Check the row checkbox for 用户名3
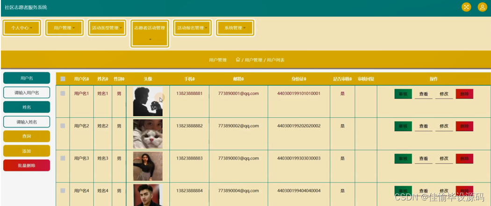The image size is (491, 206). pyautogui.click(x=63, y=158)
